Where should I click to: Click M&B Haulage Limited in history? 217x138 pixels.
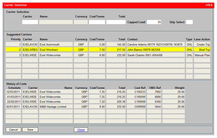56,107
